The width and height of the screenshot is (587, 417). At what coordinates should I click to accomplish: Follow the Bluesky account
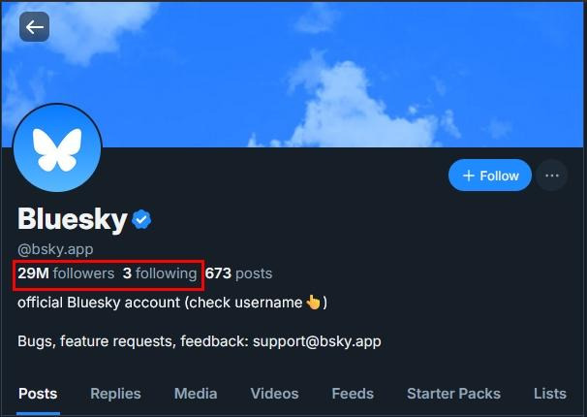490,176
